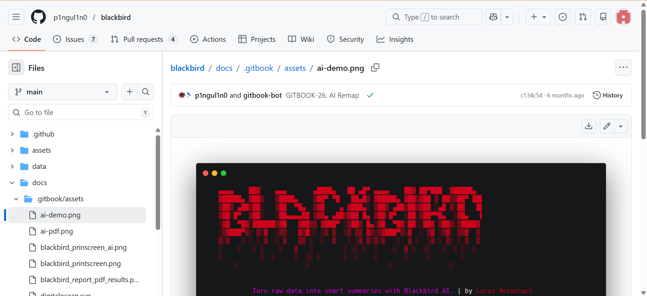Click the page vertical scrollbar thumb

[643, 74]
